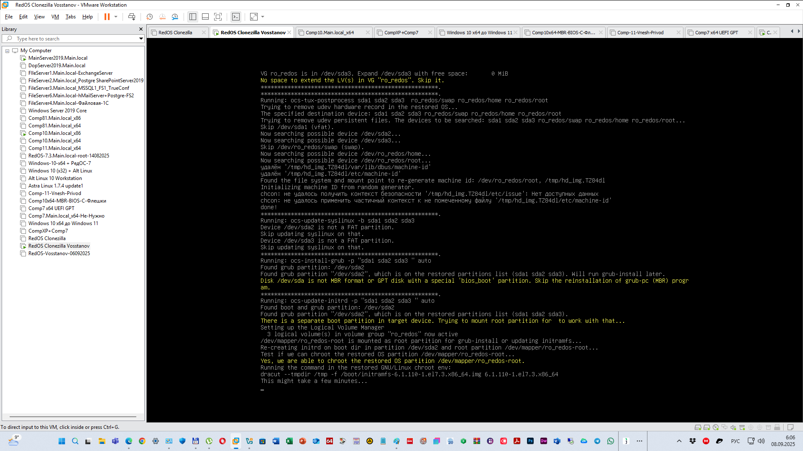This screenshot has height=451, width=803.
Task: Close the Library panel
Action: click(141, 29)
